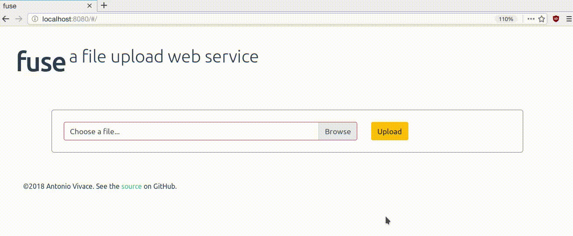Click the browser forward arrow
This screenshot has height=236, width=573.
pos(18,19)
